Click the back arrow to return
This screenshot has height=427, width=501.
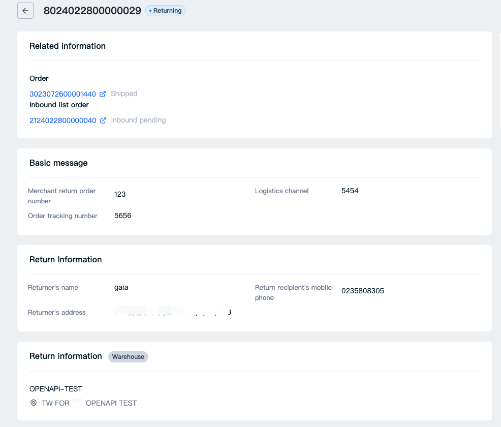coord(25,11)
